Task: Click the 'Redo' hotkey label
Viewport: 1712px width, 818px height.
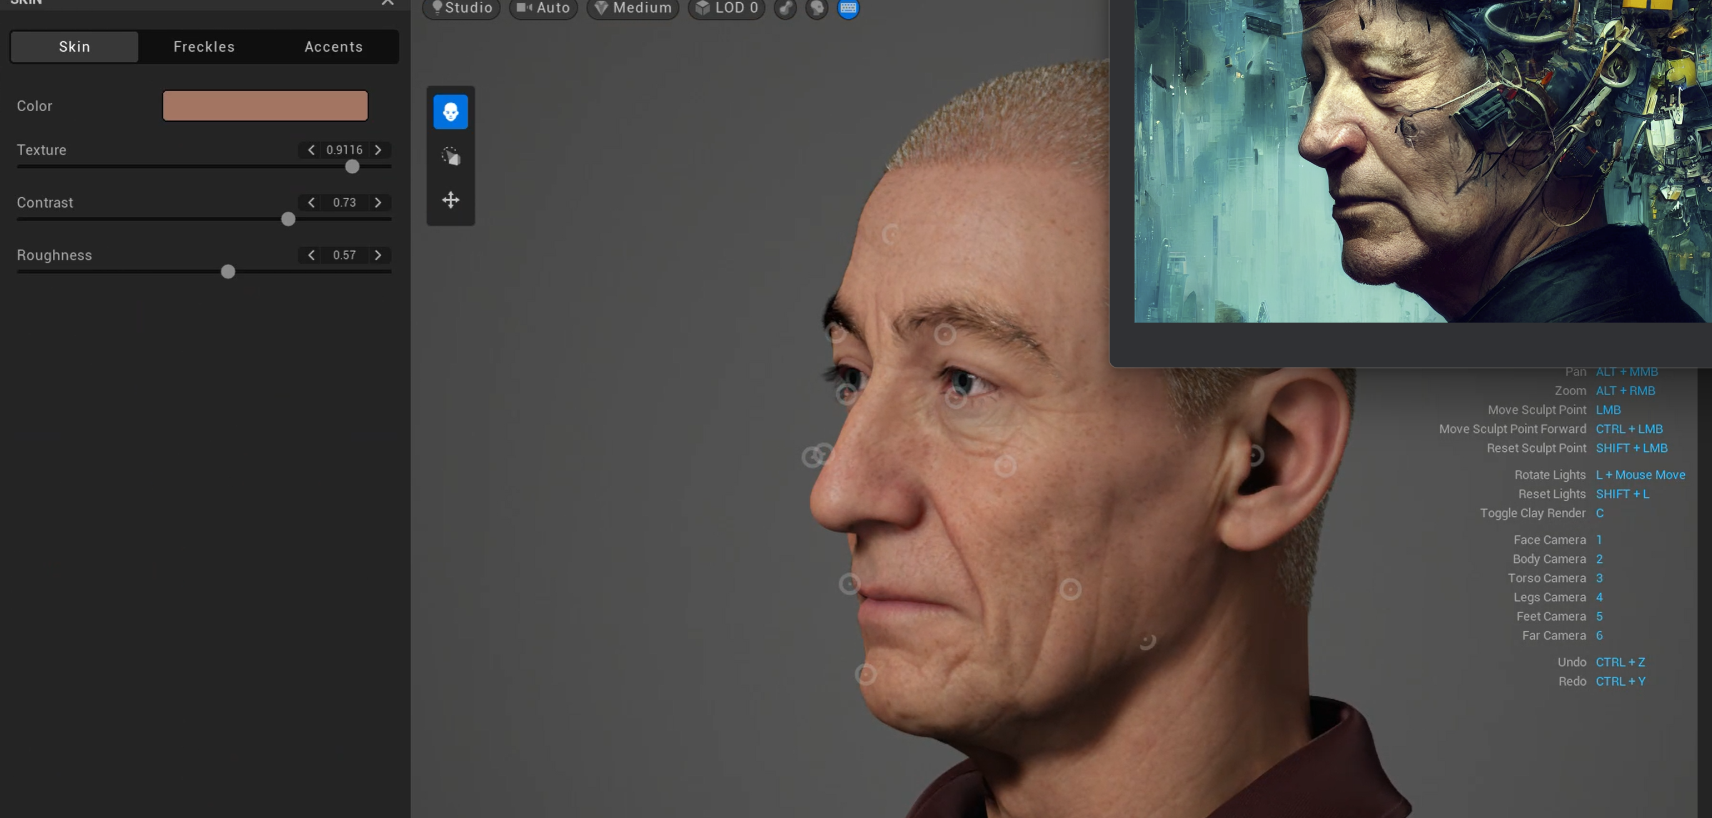Action: 1573,682
